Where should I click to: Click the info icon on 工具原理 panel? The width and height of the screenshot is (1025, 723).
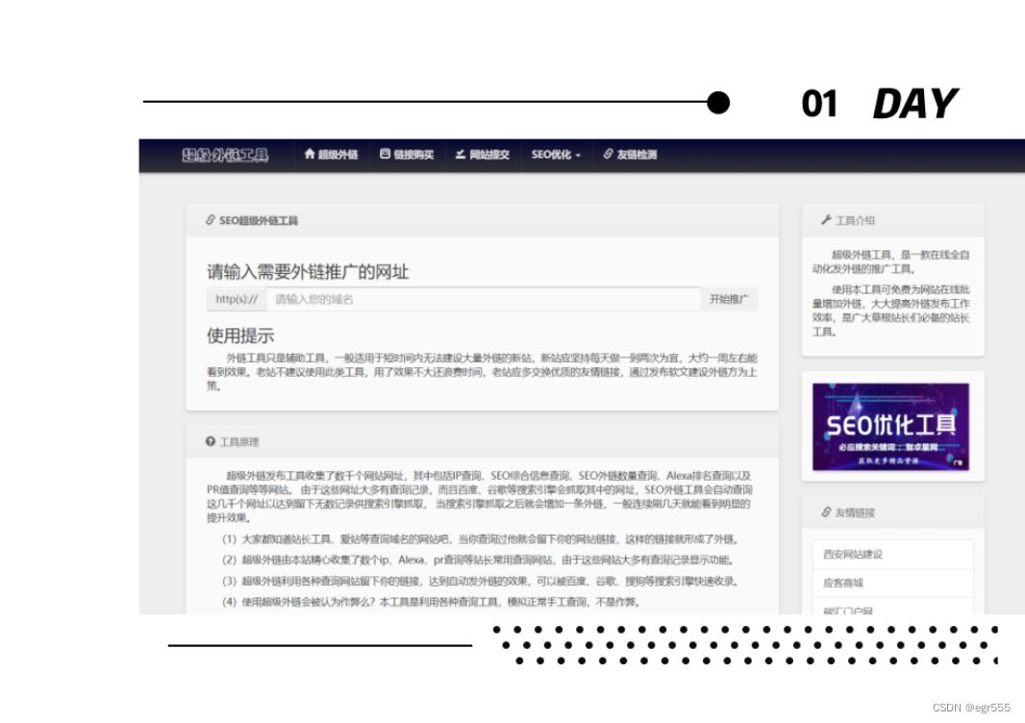(210, 441)
